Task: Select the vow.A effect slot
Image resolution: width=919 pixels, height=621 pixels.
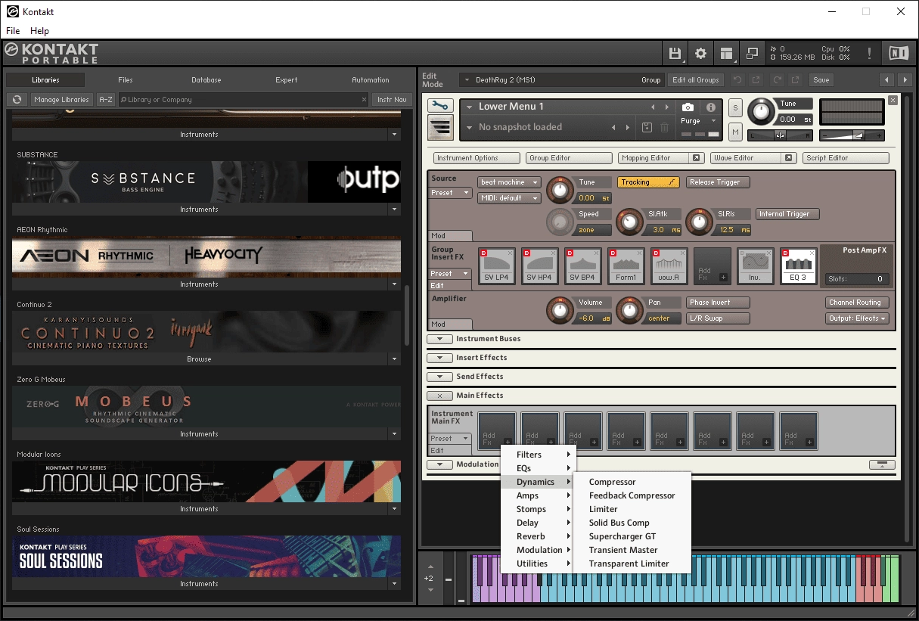Action: pyautogui.click(x=669, y=265)
